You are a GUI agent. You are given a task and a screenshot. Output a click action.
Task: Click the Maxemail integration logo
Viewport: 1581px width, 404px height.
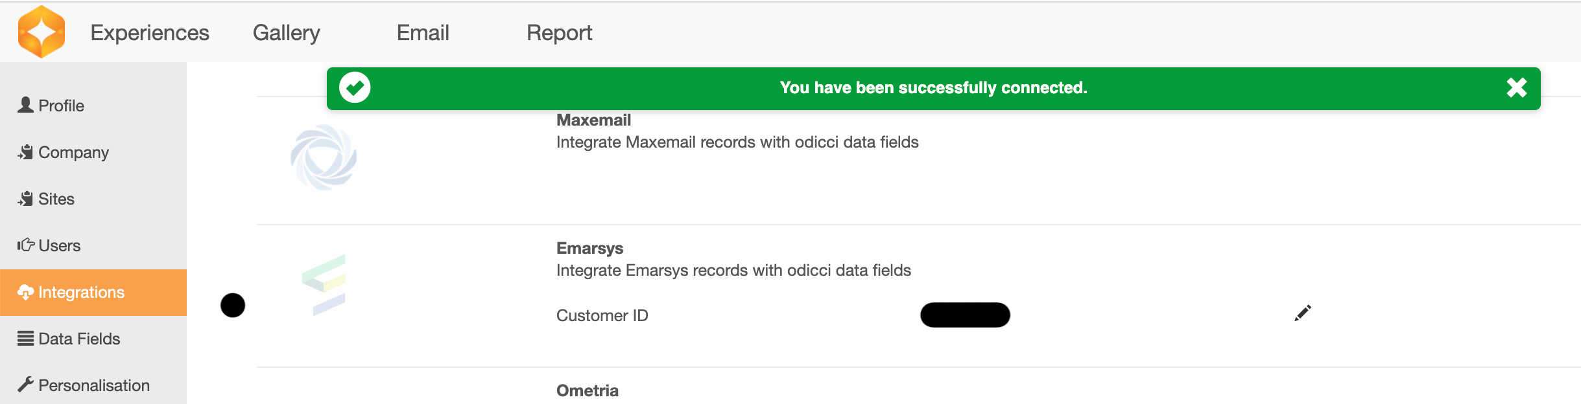(324, 157)
